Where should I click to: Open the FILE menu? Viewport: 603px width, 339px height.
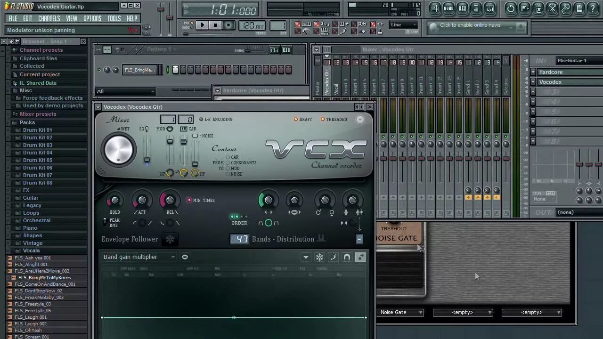[13, 19]
